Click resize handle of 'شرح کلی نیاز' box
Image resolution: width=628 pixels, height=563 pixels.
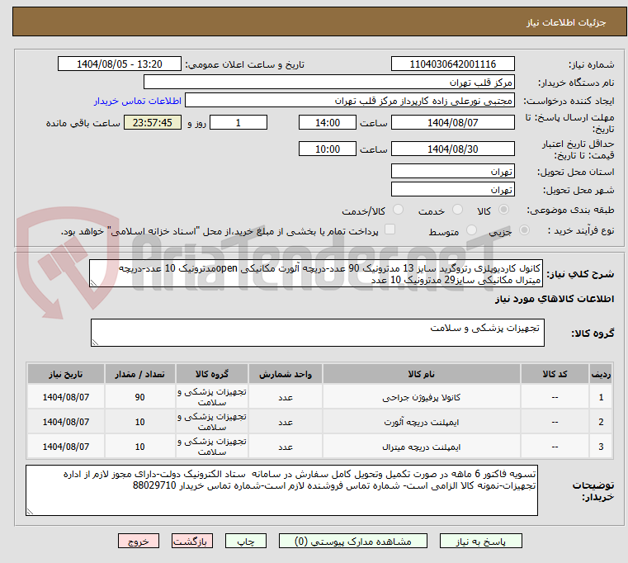click(x=94, y=282)
